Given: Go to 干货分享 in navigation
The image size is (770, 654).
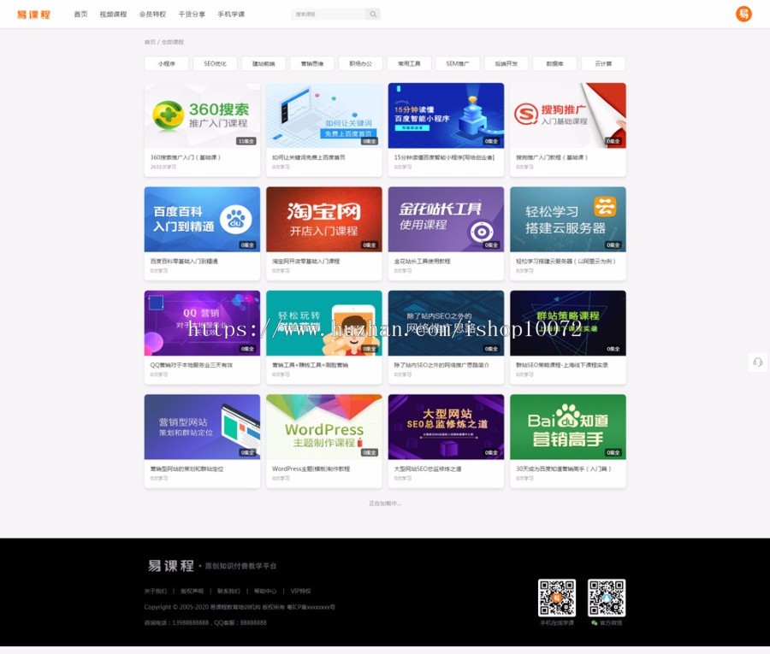Looking at the screenshot, I should coord(192,15).
